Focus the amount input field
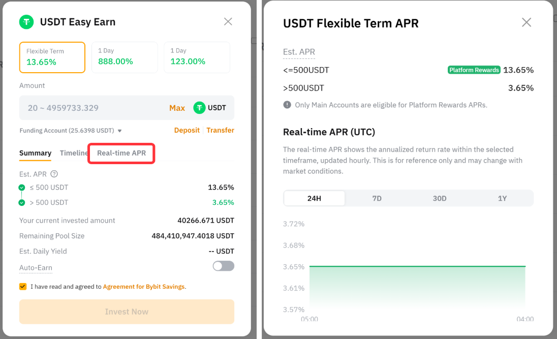 [91, 108]
